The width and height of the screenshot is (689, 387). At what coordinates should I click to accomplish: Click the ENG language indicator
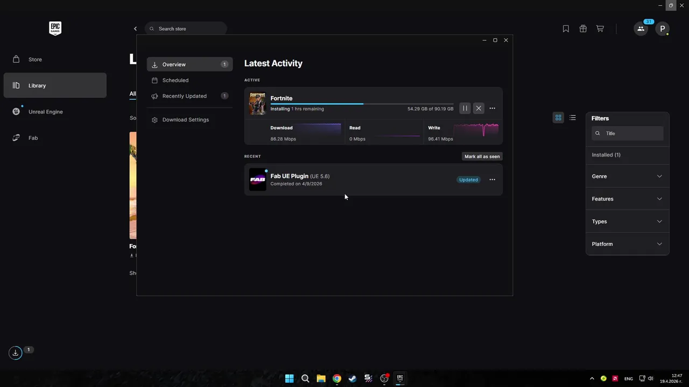(629, 379)
